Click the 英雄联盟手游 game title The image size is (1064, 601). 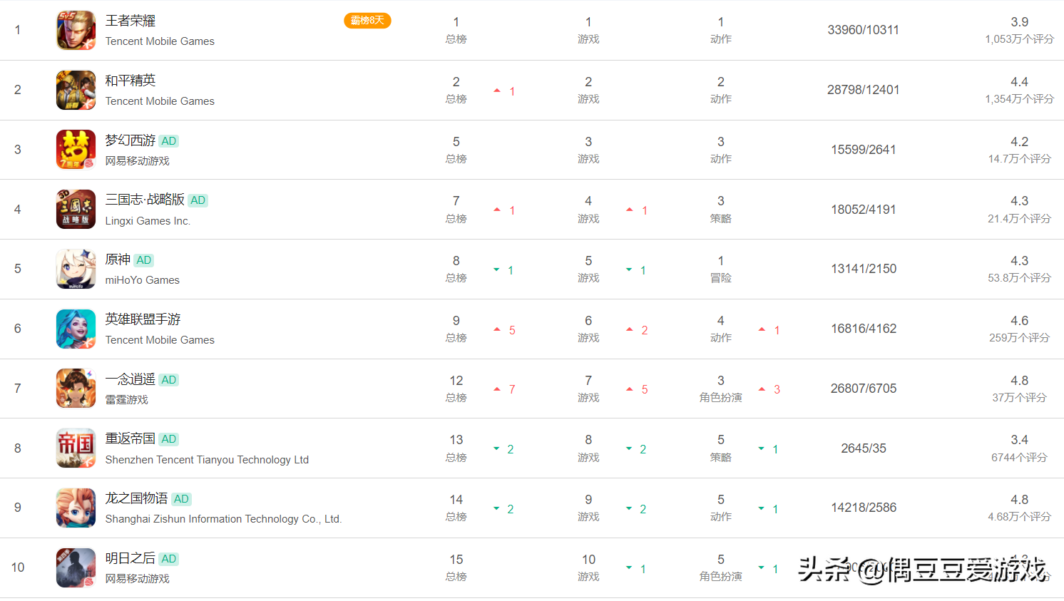(143, 319)
